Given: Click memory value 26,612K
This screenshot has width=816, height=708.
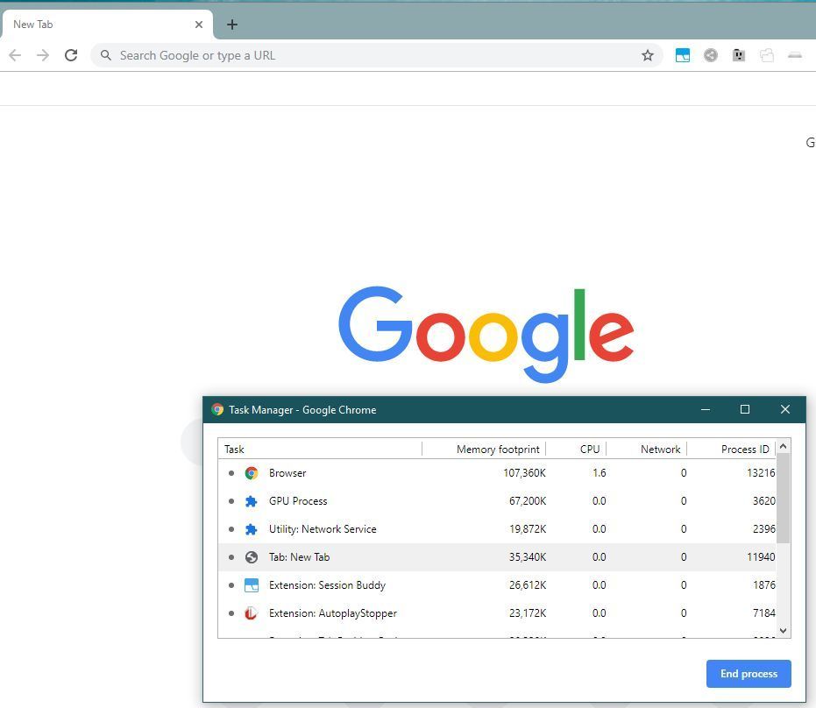Looking at the screenshot, I should tap(527, 585).
